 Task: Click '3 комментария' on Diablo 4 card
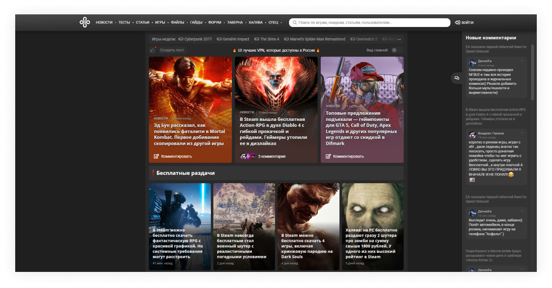pyautogui.click(x=272, y=156)
